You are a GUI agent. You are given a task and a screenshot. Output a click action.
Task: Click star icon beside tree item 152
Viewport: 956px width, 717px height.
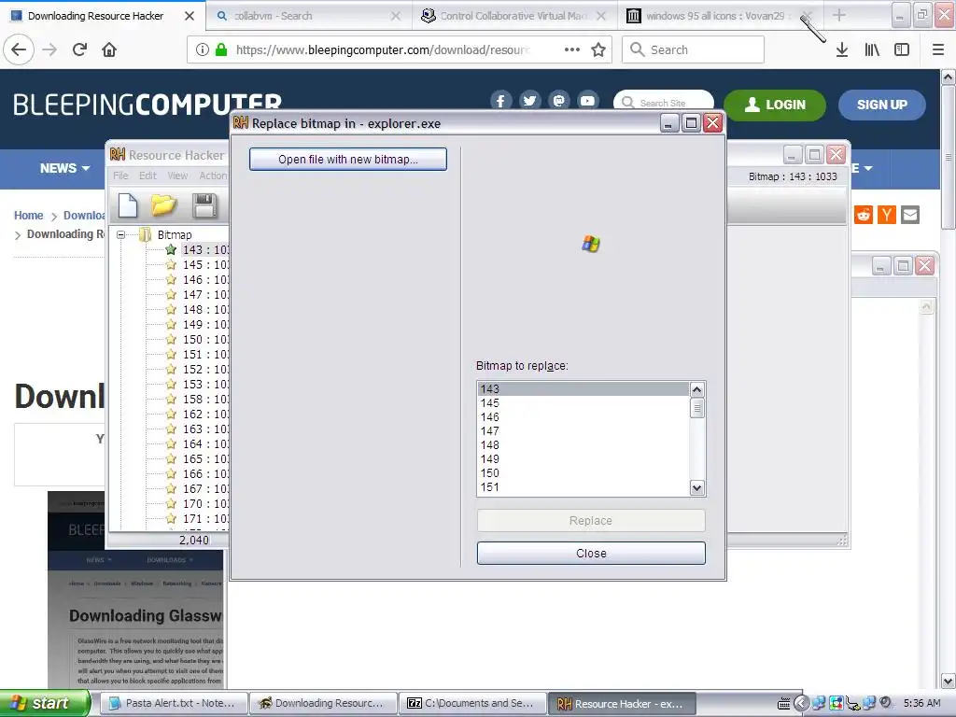coord(171,369)
